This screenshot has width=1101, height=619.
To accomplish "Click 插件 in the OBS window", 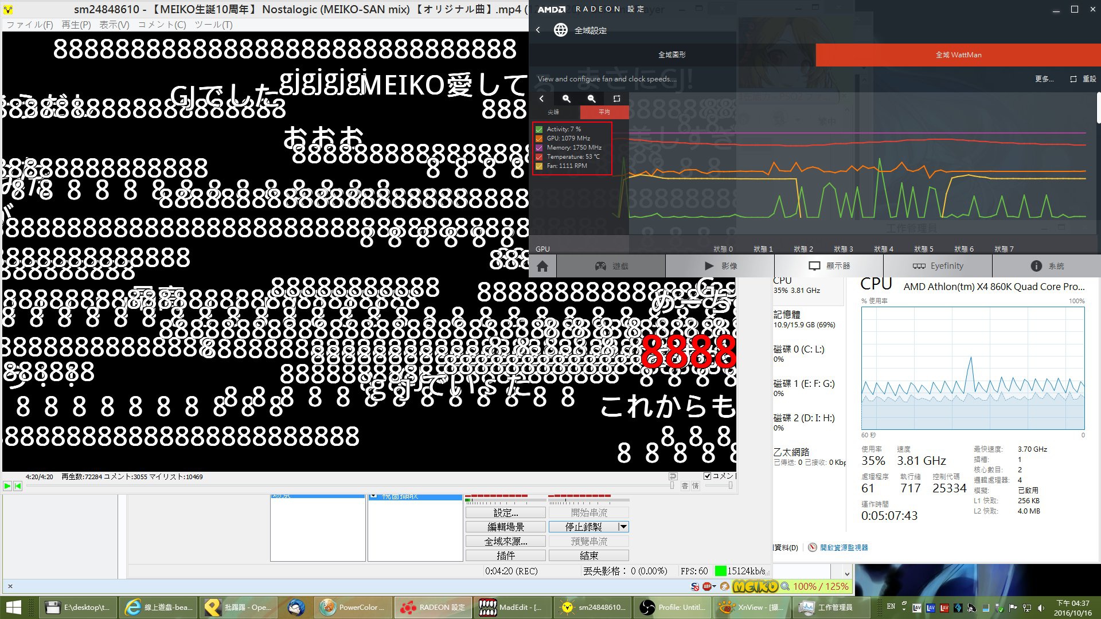I will click(x=506, y=555).
